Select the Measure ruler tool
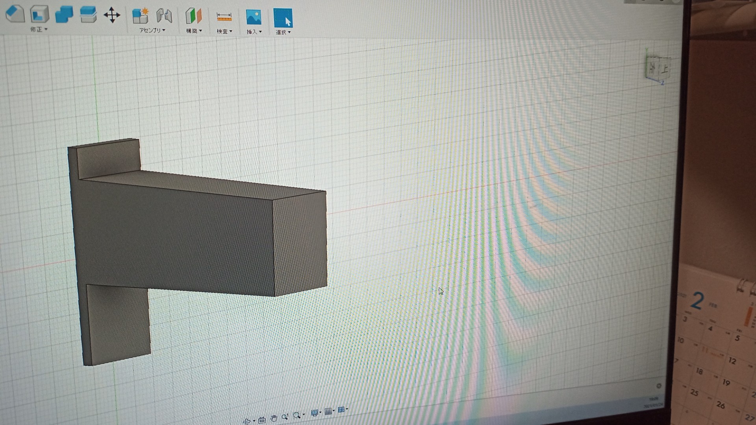756x425 pixels. coord(224,17)
